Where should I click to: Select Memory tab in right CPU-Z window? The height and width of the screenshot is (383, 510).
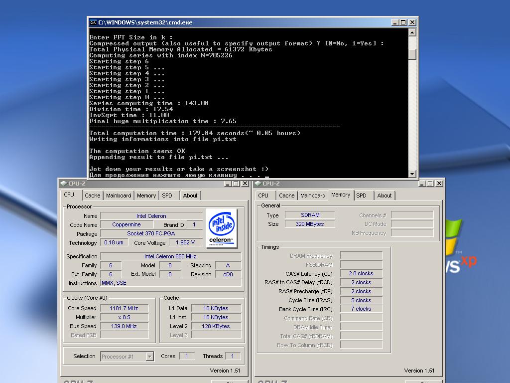pos(341,195)
